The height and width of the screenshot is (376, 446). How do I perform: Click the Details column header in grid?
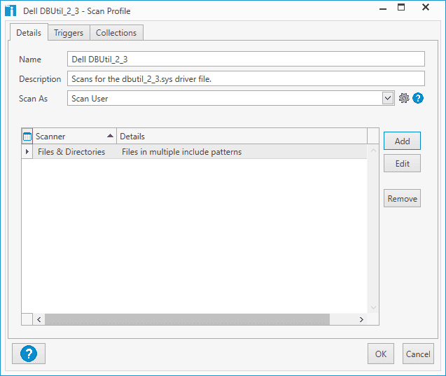[x=242, y=137]
